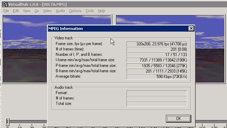The image size is (227, 128).
Task: Click the output video preview pane
Action: [210, 49]
